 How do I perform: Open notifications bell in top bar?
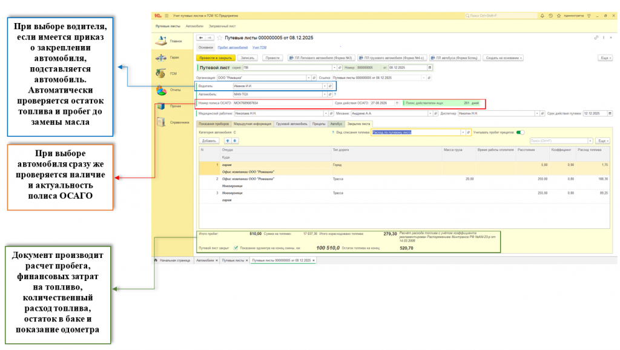tap(542, 16)
